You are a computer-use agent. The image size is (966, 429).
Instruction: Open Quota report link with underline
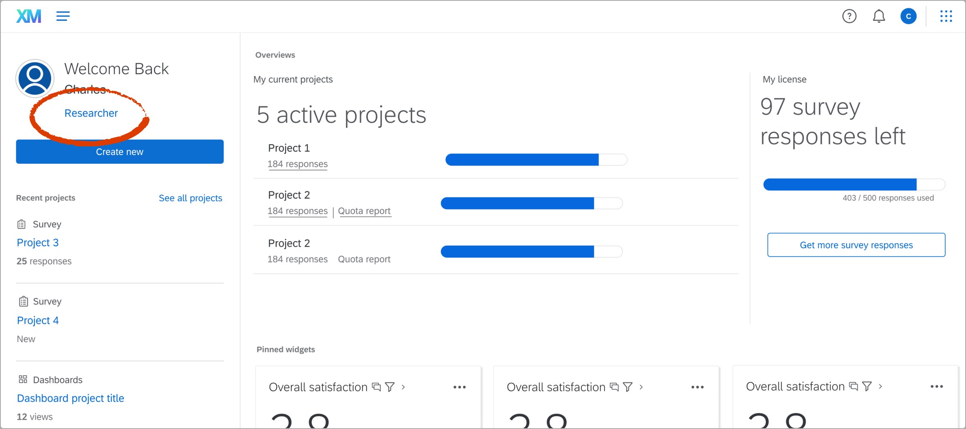click(x=364, y=211)
